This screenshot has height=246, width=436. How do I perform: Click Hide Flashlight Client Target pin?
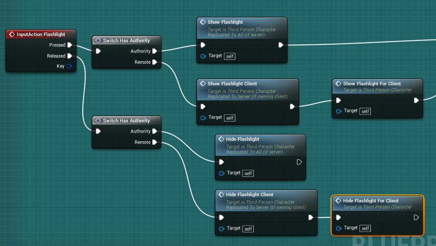point(221,229)
